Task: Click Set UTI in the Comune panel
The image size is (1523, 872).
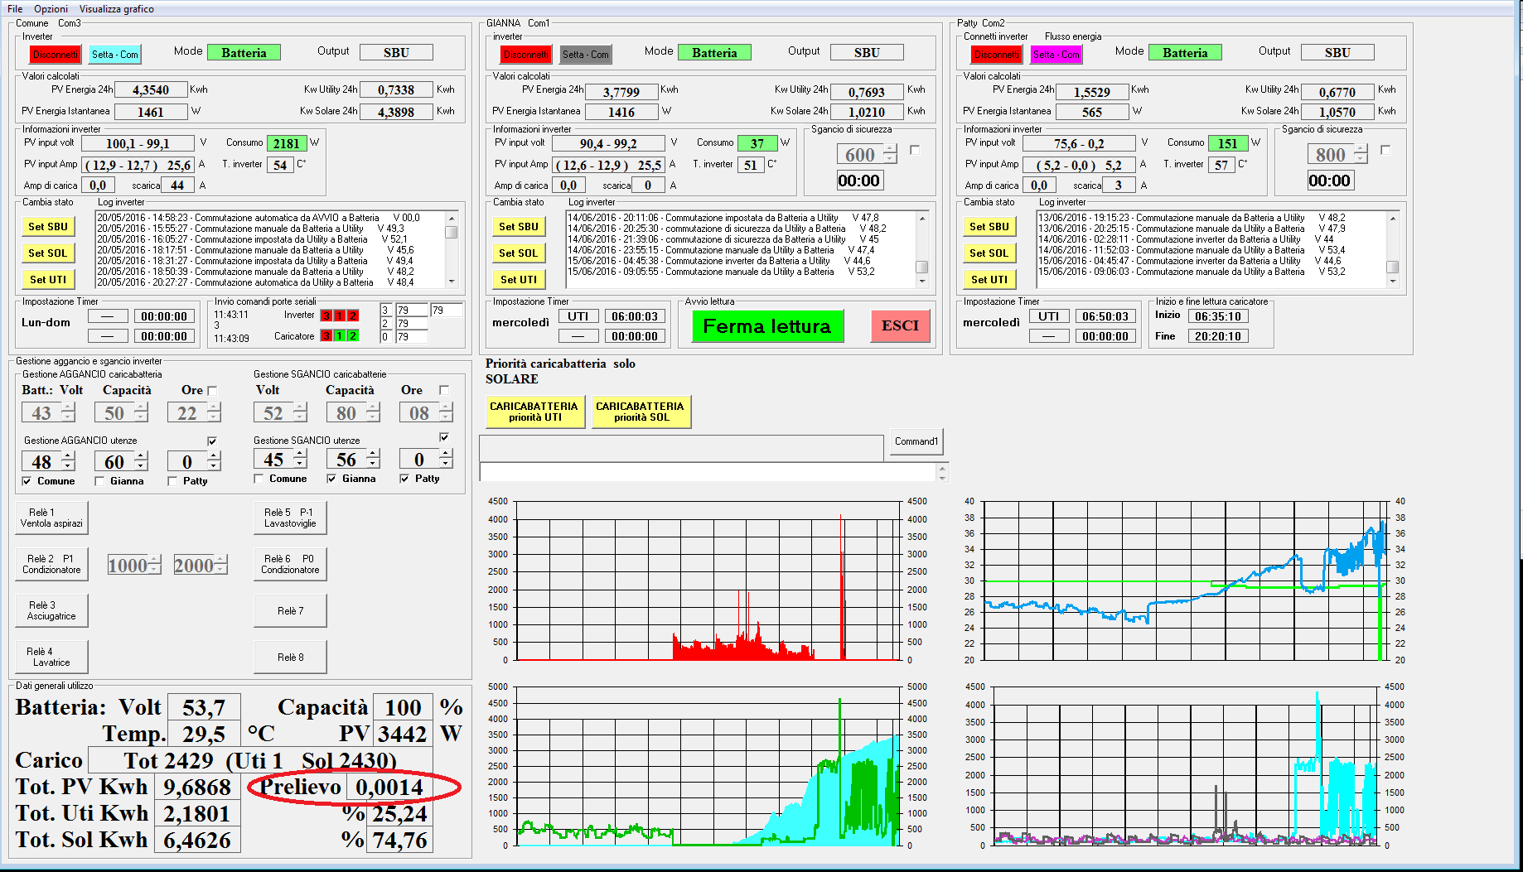Action: [48, 280]
